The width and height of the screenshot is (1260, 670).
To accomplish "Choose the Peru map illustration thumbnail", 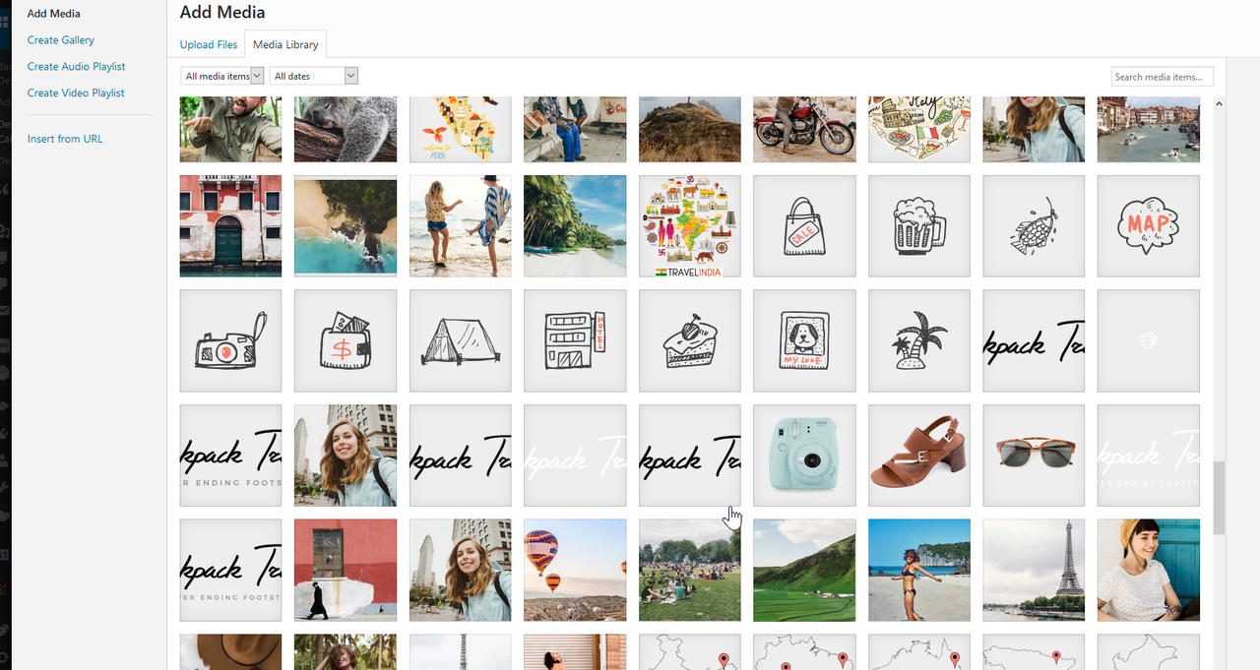I will (x=461, y=129).
